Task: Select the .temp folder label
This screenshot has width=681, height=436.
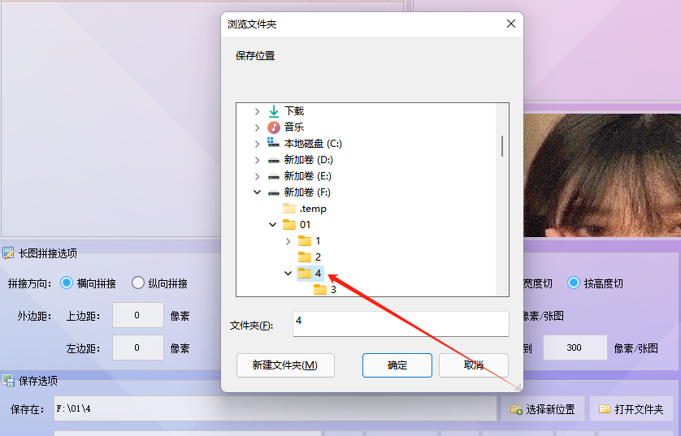Action: pos(313,209)
